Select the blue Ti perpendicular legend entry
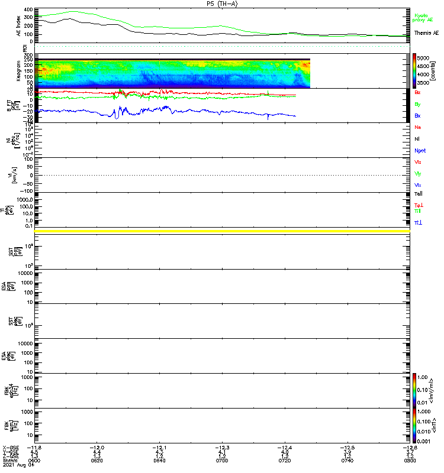The width and height of the screenshot is (444, 473). (x=418, y=223)
